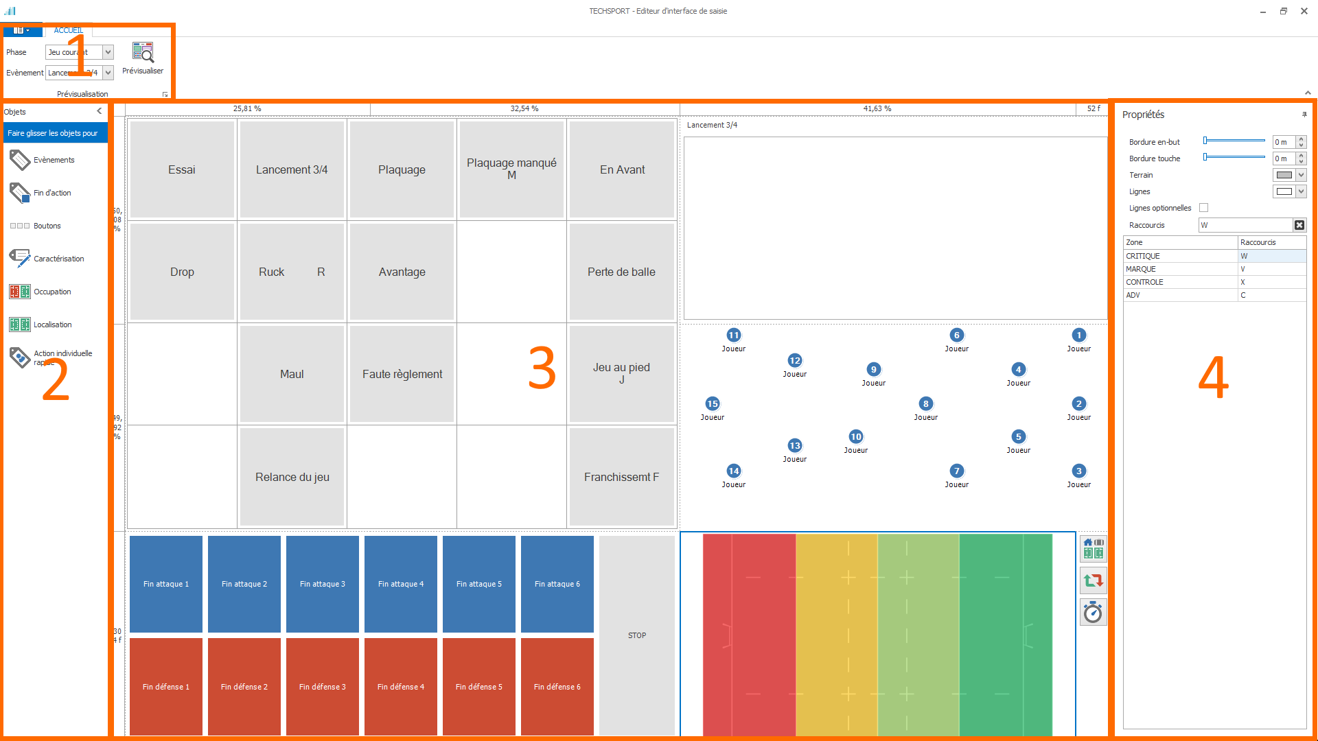Click the Plaquage event button

pyautogui.click(x=402, y=169)
